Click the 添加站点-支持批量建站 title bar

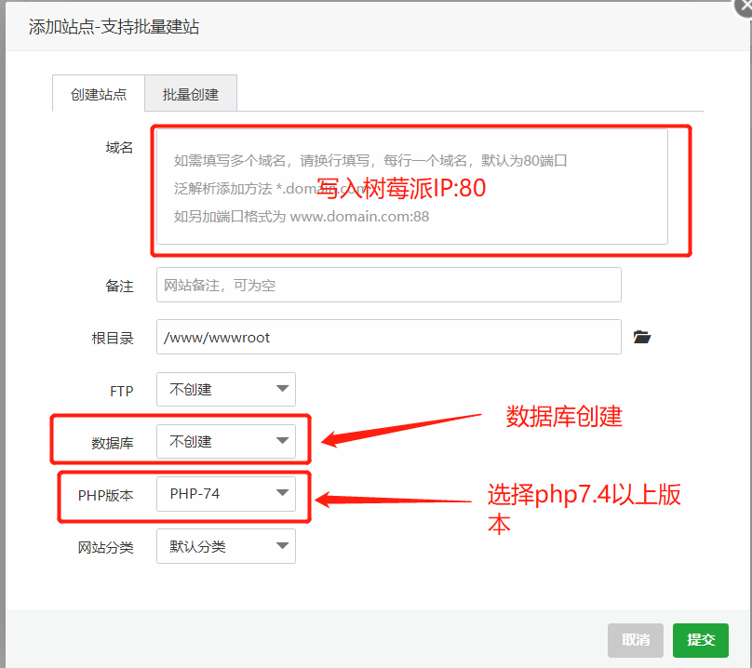pyautogui.click(x=112, y=26)
